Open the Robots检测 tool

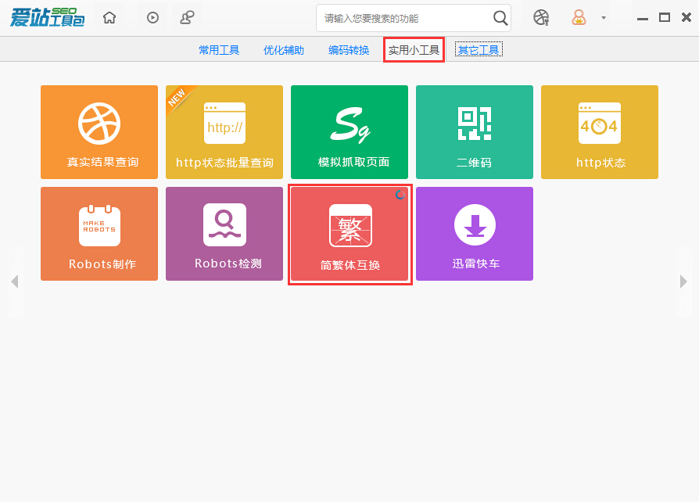pyautogui.click(x=224, y=233)
